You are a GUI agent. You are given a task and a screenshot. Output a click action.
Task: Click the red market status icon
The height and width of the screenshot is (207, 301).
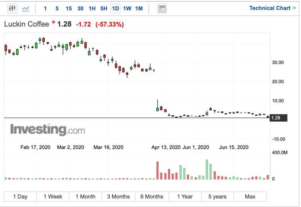click(x=53, y=22)
